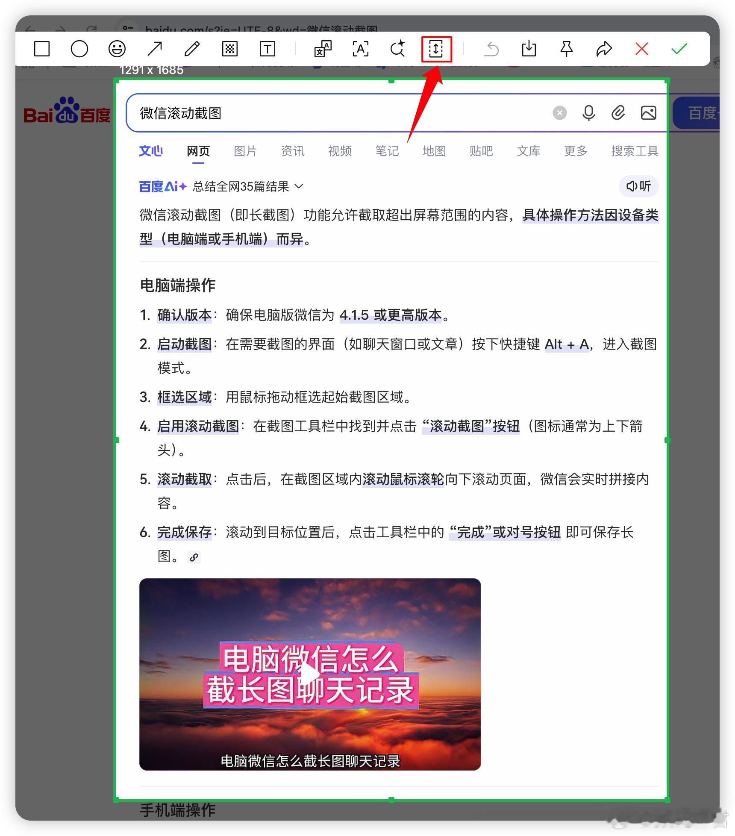Switch to the 笔记 tab

tap(387, 151)
